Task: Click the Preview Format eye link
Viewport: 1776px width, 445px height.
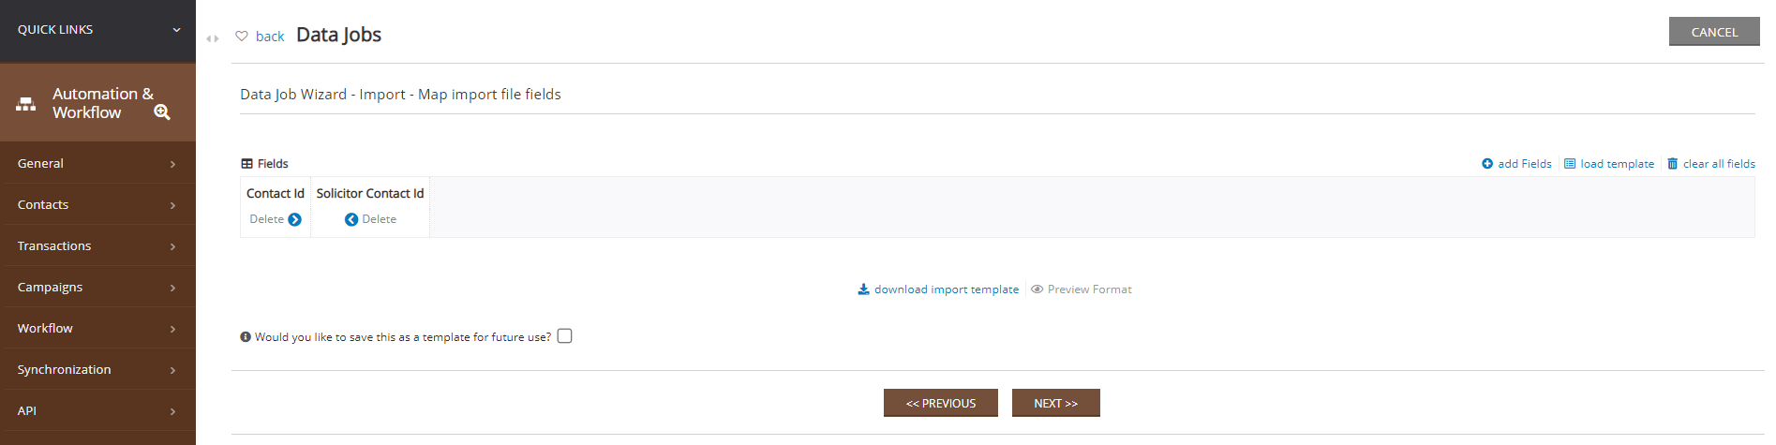Action: coord(1082,289)
